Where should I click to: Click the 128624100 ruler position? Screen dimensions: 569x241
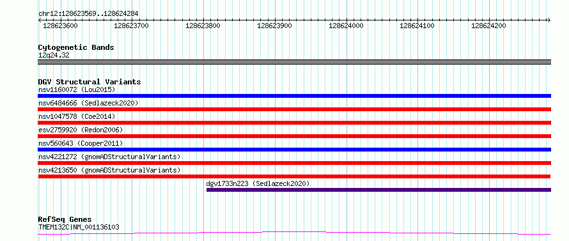coord(417,26)
